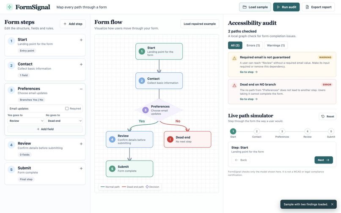Select the Submit node in flow
Image resolution: width=341 pixels, height=213 pixels.
coord(129,169)
